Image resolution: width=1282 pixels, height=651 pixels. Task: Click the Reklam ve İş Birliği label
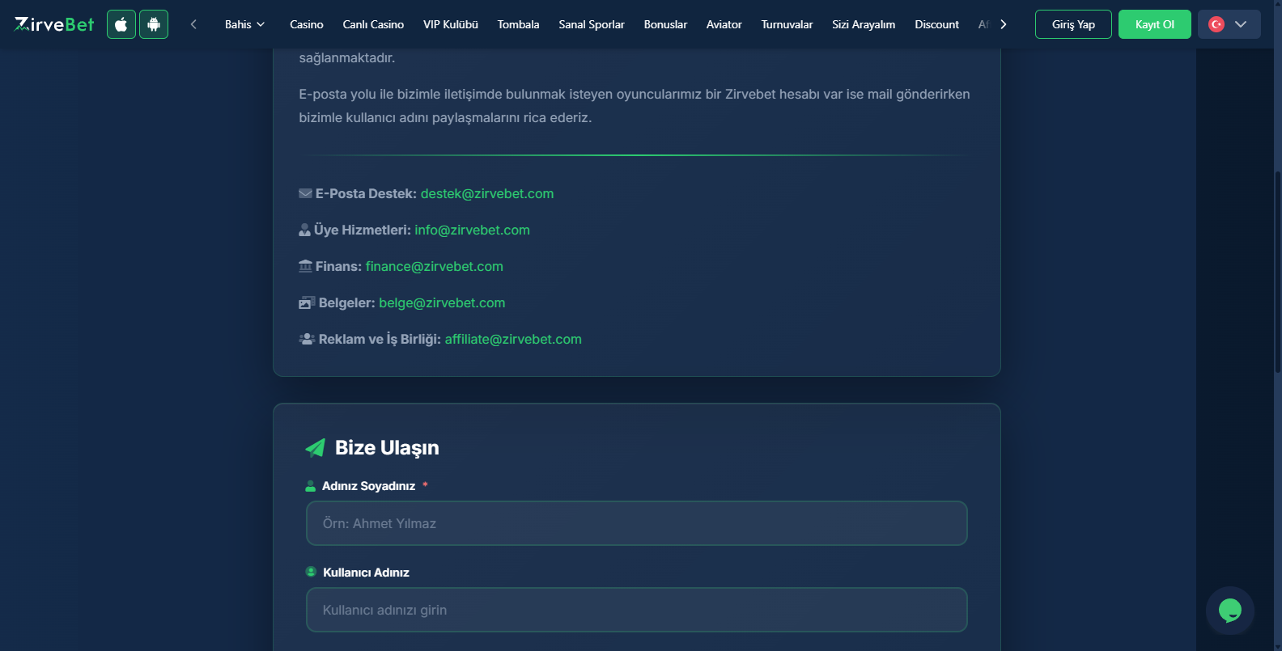(x=380, y=340)
